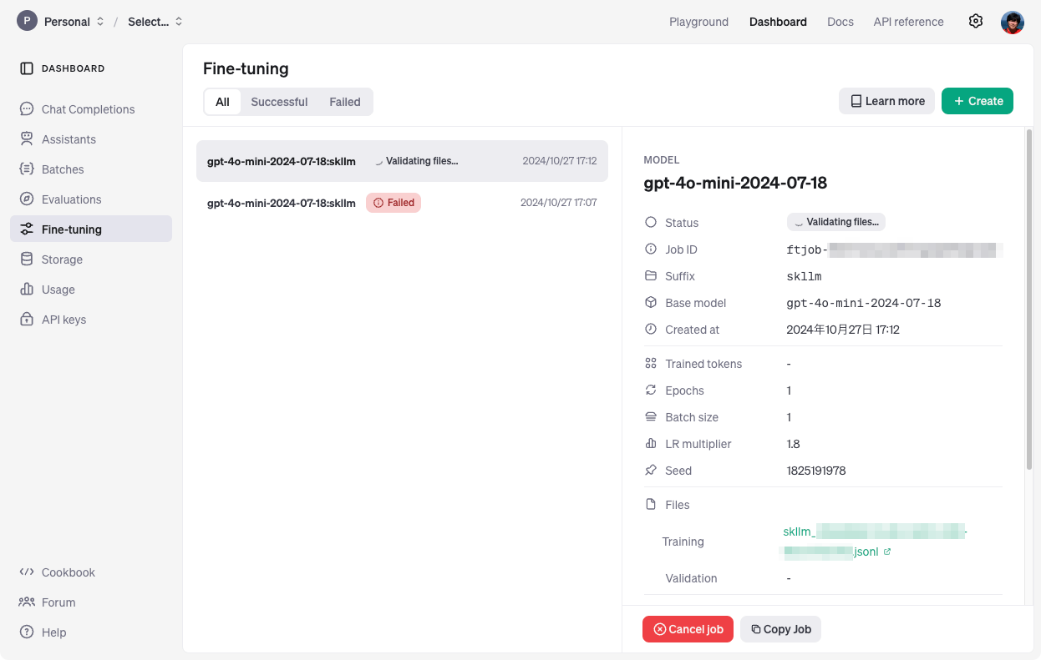Click the Assistants robot icon
The height and width of the screenshot is (660, 1041).
(x=27, y=139)
